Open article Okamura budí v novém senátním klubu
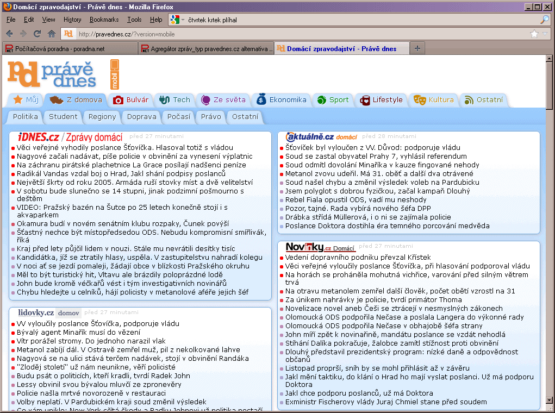Viewport: 555px width, 413px height. click(x=123, y=224)
